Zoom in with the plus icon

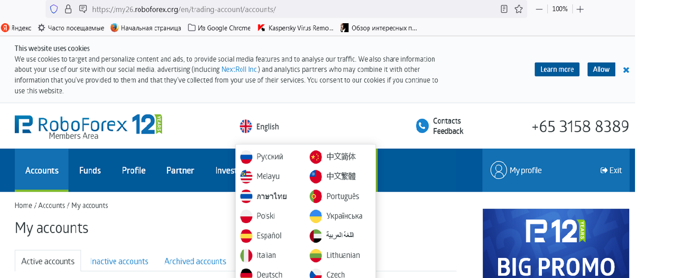pyautogui.click(x=580, y=9)
